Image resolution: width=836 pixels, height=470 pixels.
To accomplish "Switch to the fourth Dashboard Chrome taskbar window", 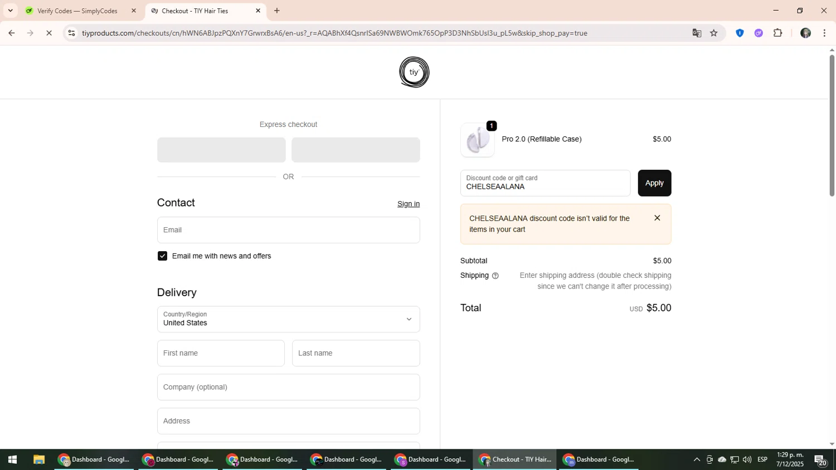I will coord(347,459).
